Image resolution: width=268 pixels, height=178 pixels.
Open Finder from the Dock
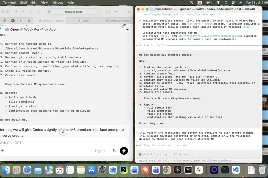click(6, 170)
